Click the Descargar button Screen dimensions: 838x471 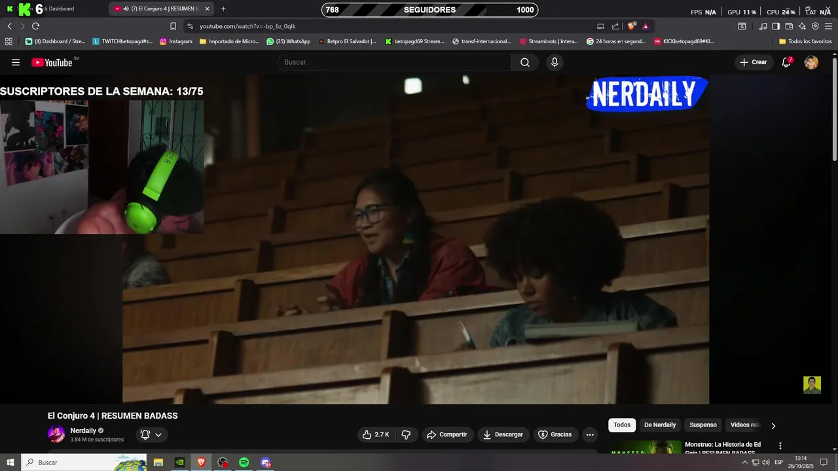pyautogui.click(x=503, y=434)
